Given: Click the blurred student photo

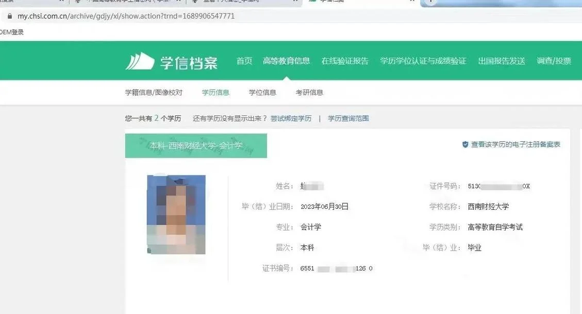Looking at the screenshot, I should pyautogui.click(x=176, y=214).
